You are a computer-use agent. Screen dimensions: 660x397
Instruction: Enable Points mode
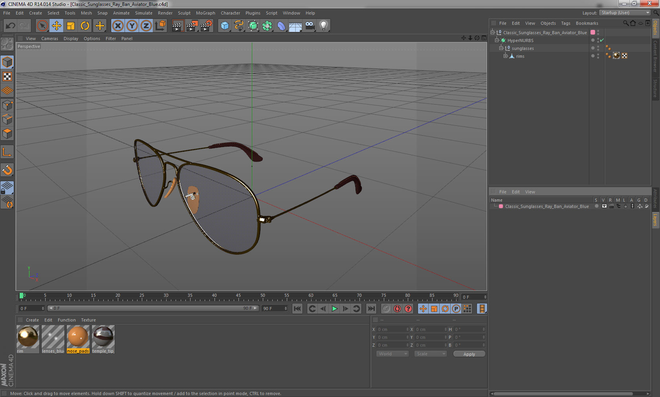tap(7, 105)
